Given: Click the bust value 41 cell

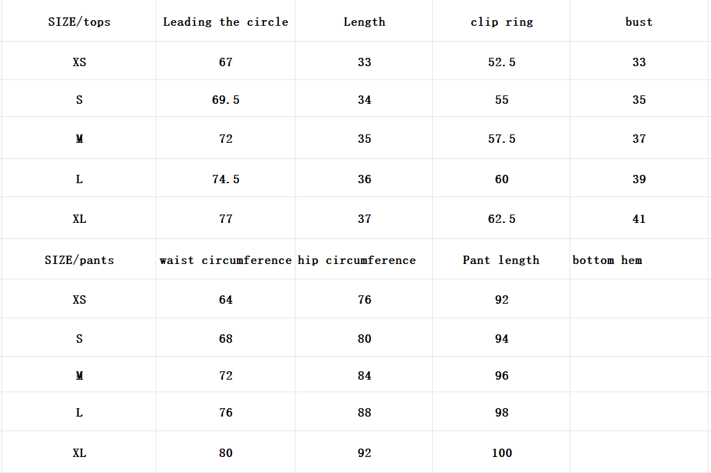Looking at the screenshot, I should (639, 219).
